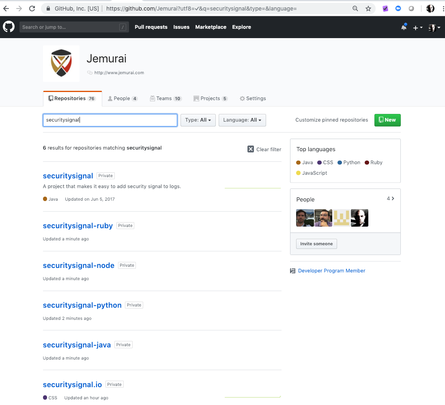Viewport: 445px width, 405px height.
Task: Click the second People avatar with glasses
Action: [x=323, y=218]
